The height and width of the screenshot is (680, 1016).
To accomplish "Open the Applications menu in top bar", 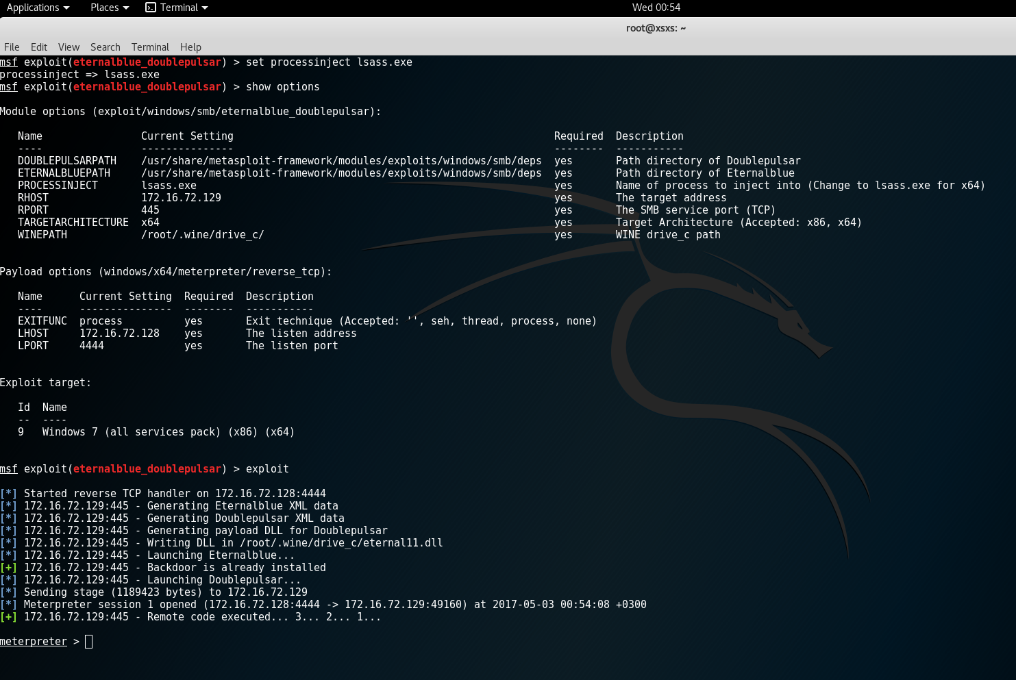I will coord(38,8).
